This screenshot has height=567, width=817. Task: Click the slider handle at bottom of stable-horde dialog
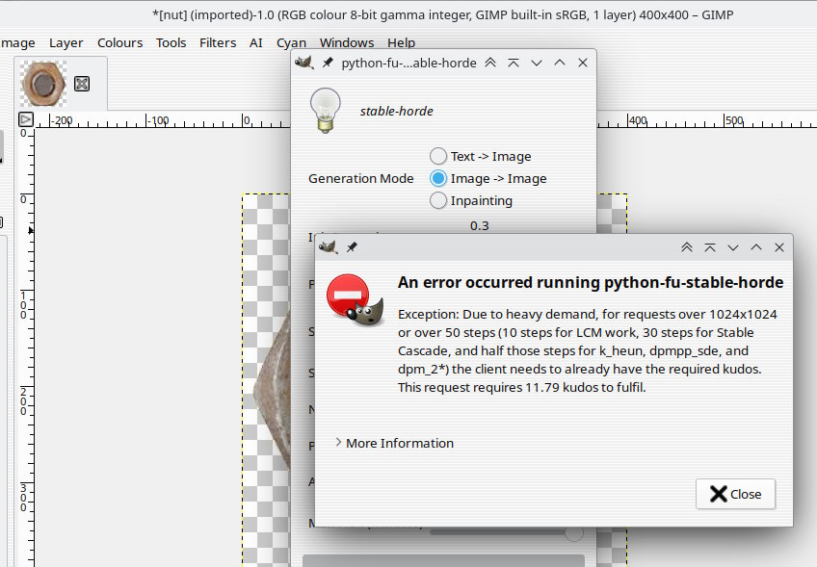574,532
